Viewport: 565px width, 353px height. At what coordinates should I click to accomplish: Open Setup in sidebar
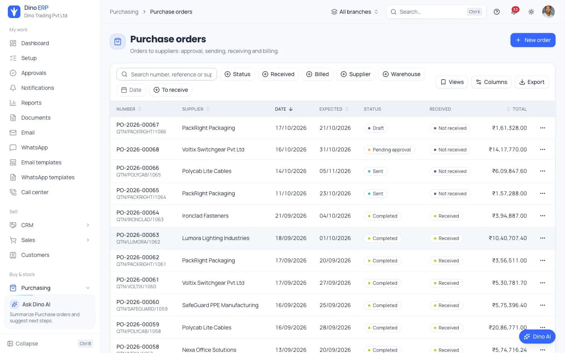(50, 58)
